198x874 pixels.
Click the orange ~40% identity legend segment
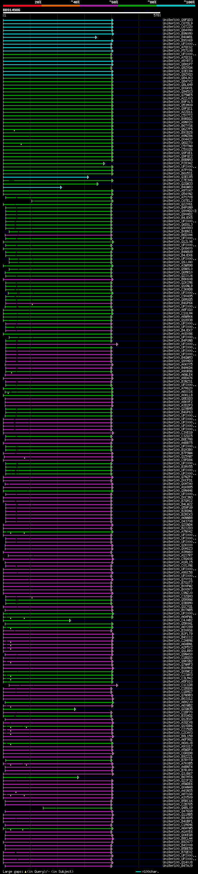pyautogui.click(x=61, y=6)
